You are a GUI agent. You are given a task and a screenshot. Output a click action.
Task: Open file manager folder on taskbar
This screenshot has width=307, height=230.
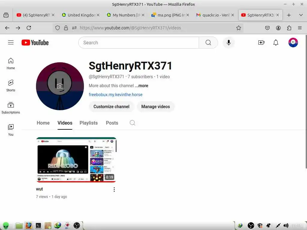click(x=19, y=226)
